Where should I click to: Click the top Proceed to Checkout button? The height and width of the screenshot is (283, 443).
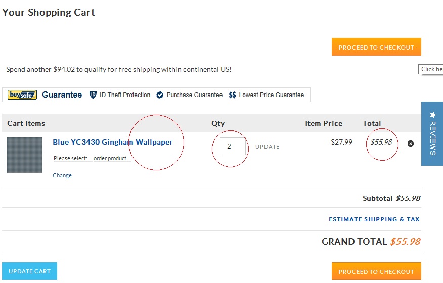point(376,47)
